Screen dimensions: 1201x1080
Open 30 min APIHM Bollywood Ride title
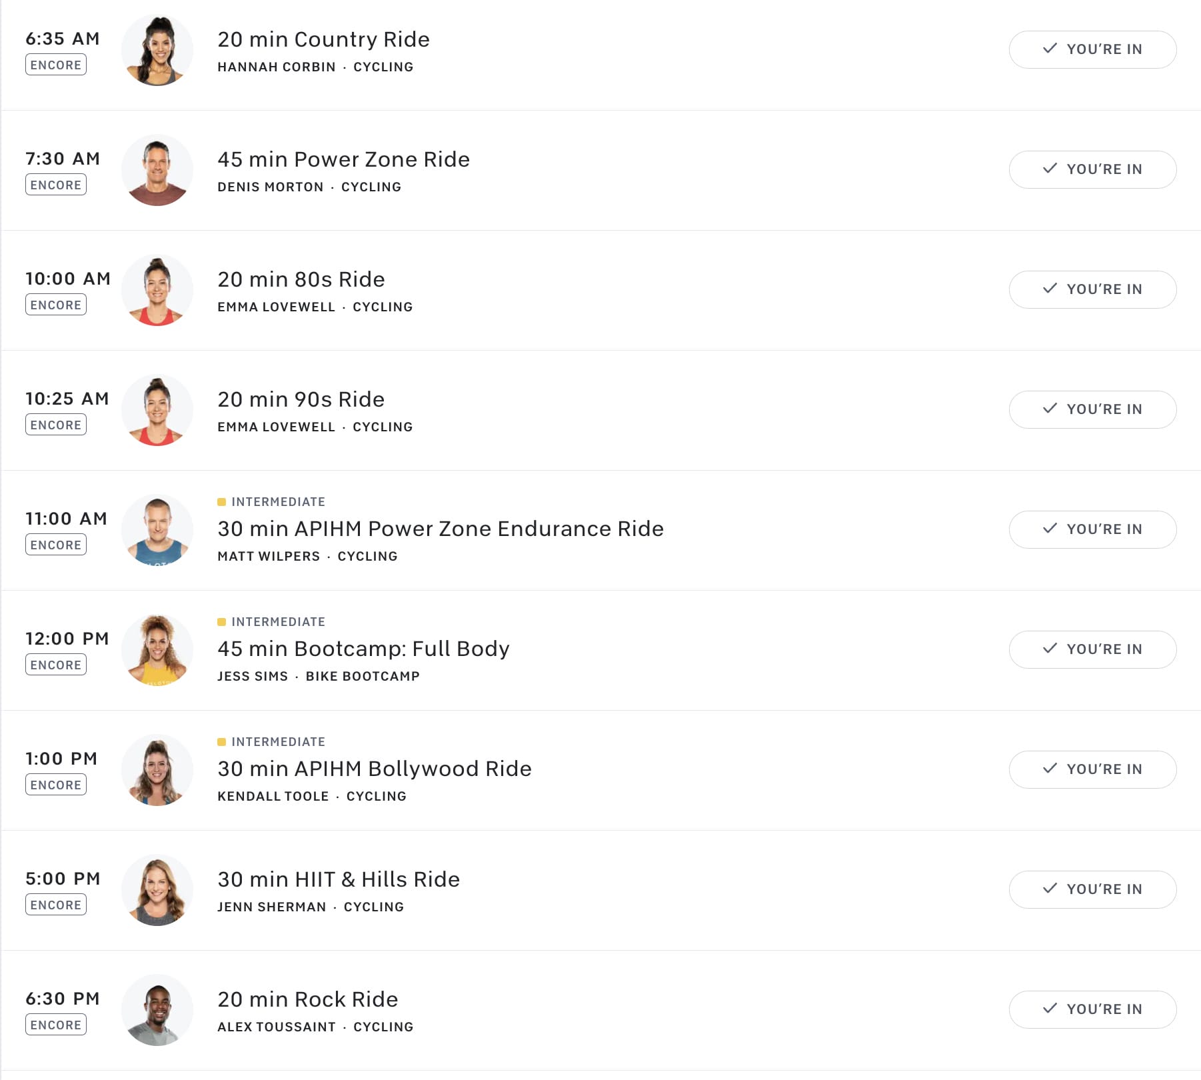pos(374,769)
